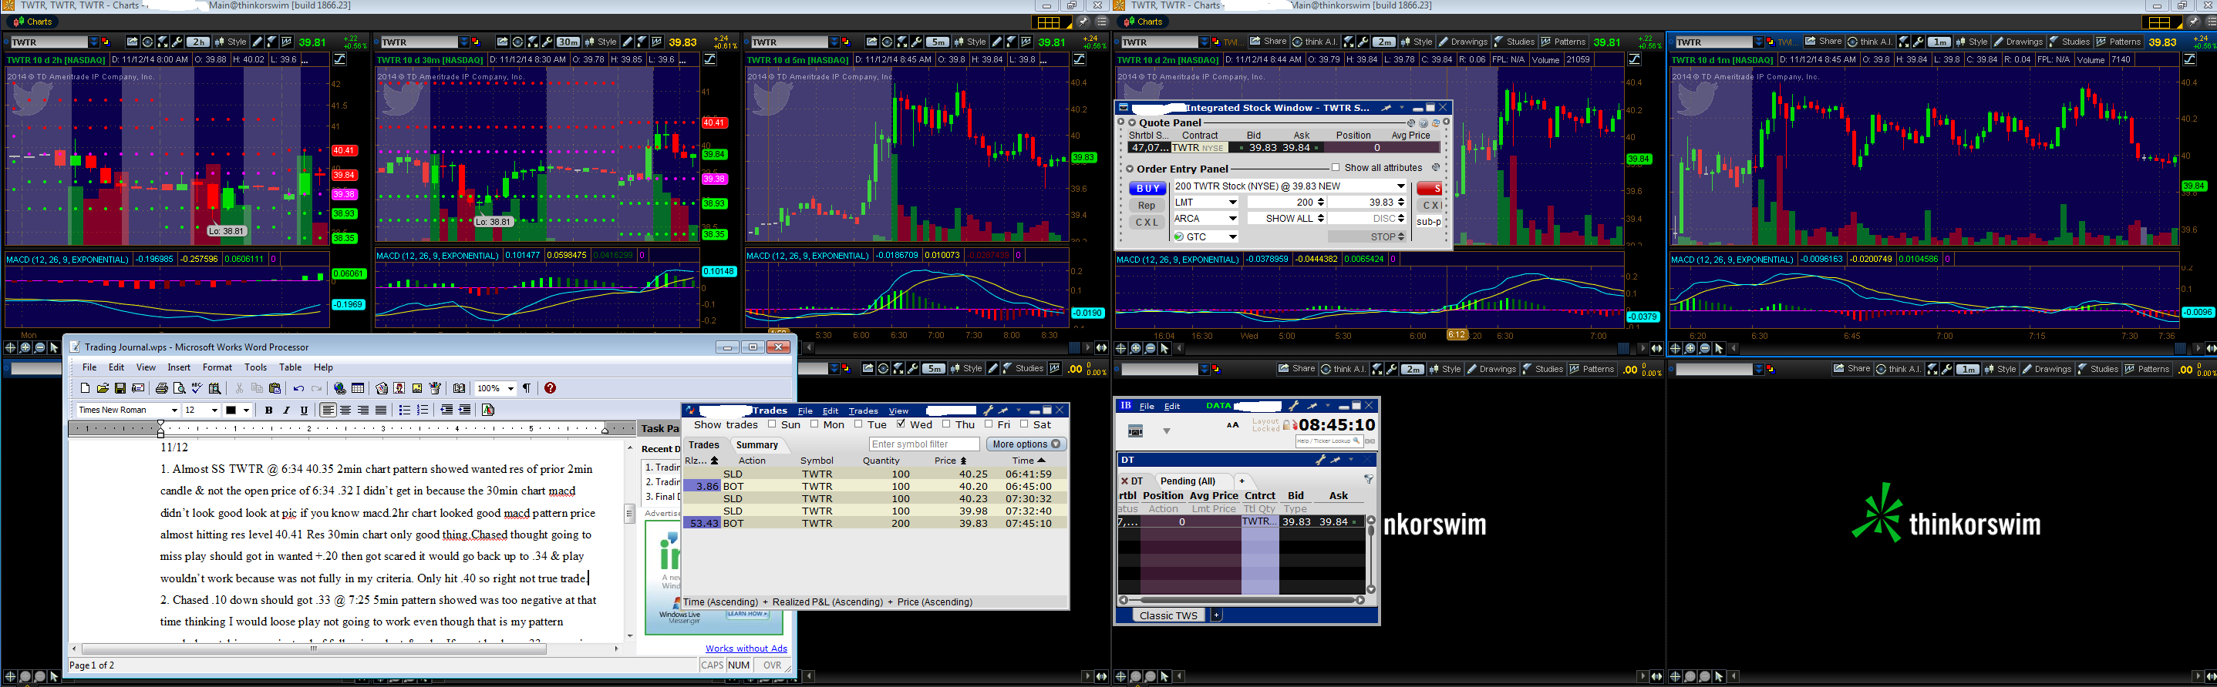Uncheck the Wed show-trades checkbox
The height and width of the screenshot is (687, 2217).
[901, 424]
